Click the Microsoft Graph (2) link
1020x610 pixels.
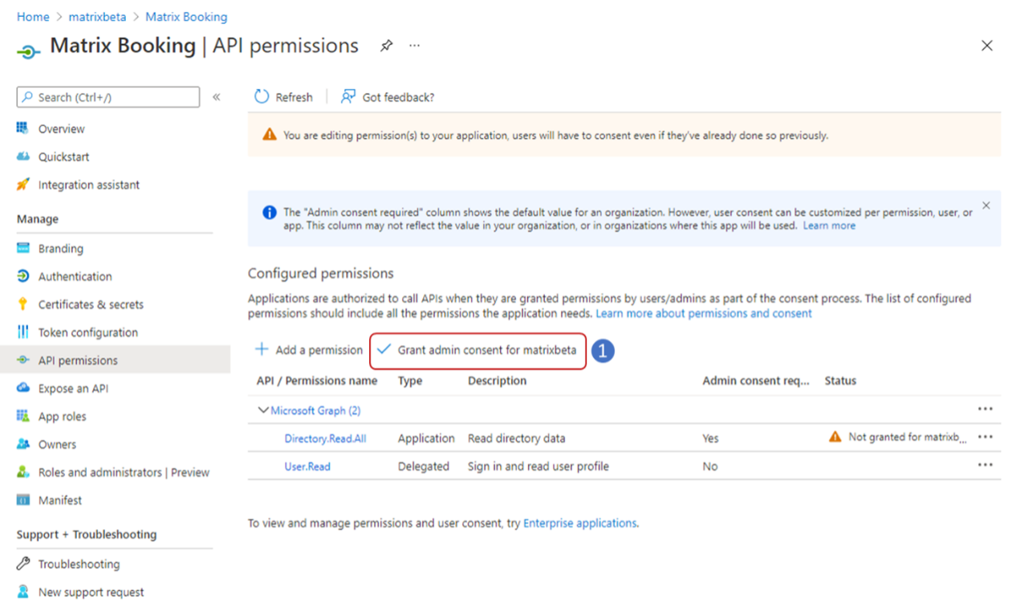click(x=315, y=410)
